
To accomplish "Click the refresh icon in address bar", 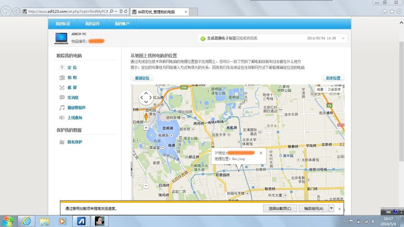I will click(126, 11).
